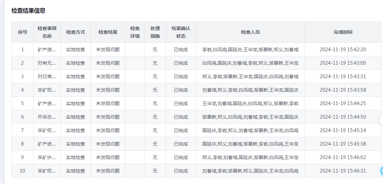The width and height of the screenshot is (383, 184).
Task: Click 实地检查 method in row 8
Action: tap(75, 144)
